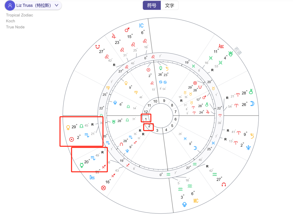Viewport: 293px width, 221px height.
Task: Click the outer-ring Venus glyph at 29° Libra
Action: (x=68, y=128)
